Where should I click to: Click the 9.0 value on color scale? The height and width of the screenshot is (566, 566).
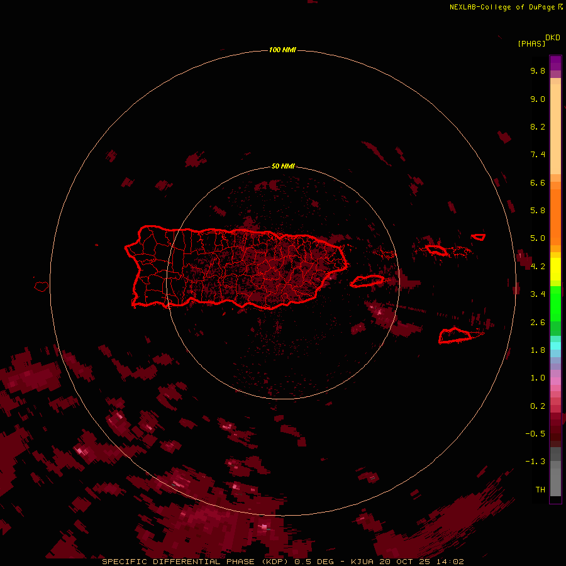538,99
